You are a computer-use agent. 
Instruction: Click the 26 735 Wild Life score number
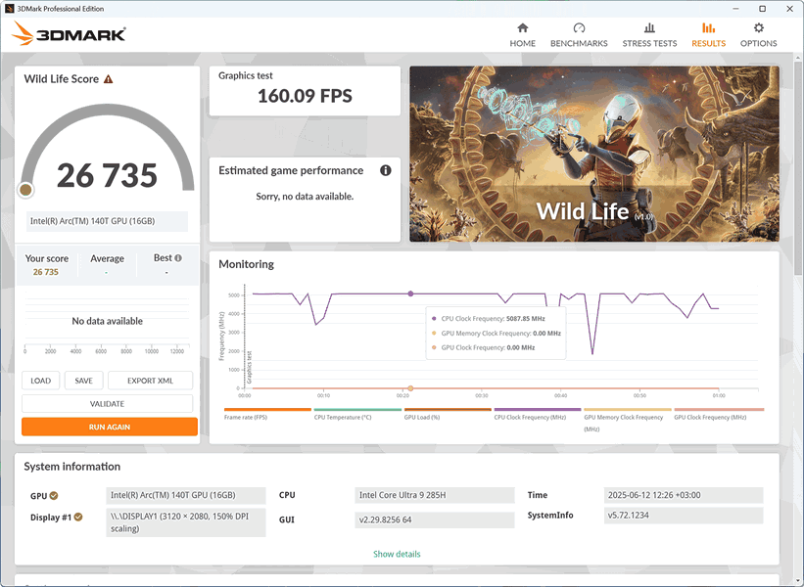pos(107,175)
